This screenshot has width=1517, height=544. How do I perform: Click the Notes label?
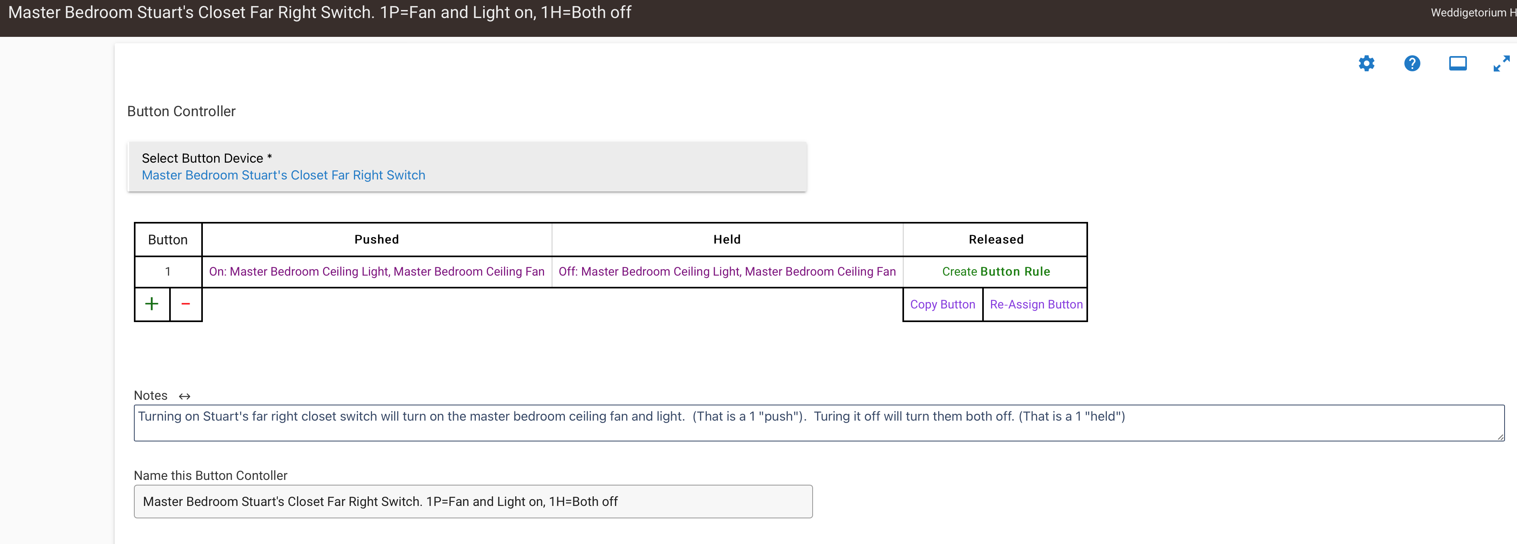point(151,396)
